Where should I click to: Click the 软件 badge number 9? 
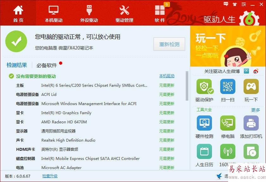166,4
